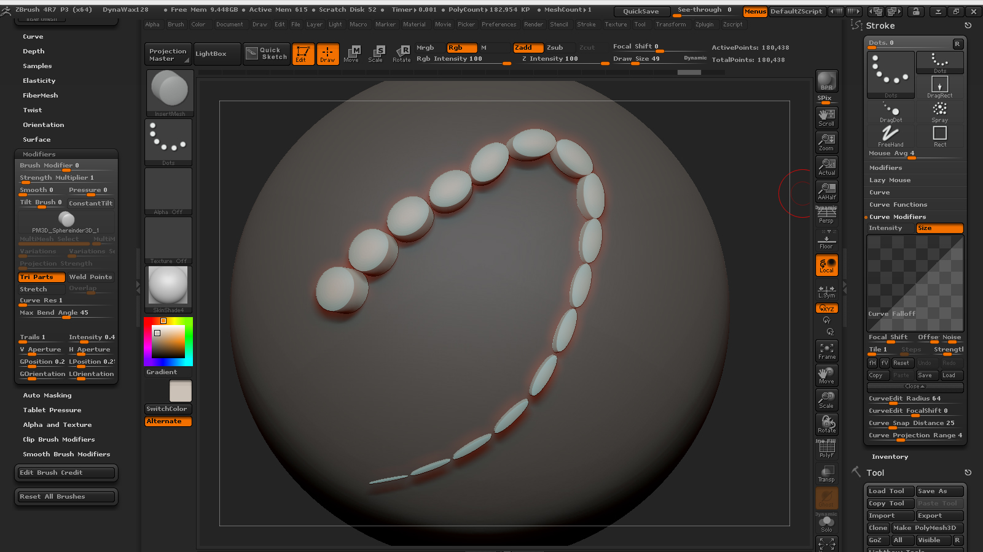Image resolution: width=983 pixels, height=552 pixels.
Task: Open the Quick Sketch tool
Action: 267,54
